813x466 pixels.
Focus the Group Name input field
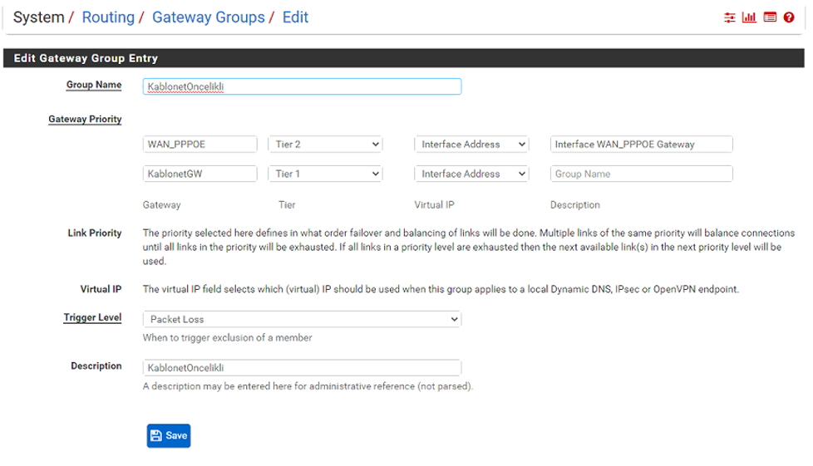(302, 86)
